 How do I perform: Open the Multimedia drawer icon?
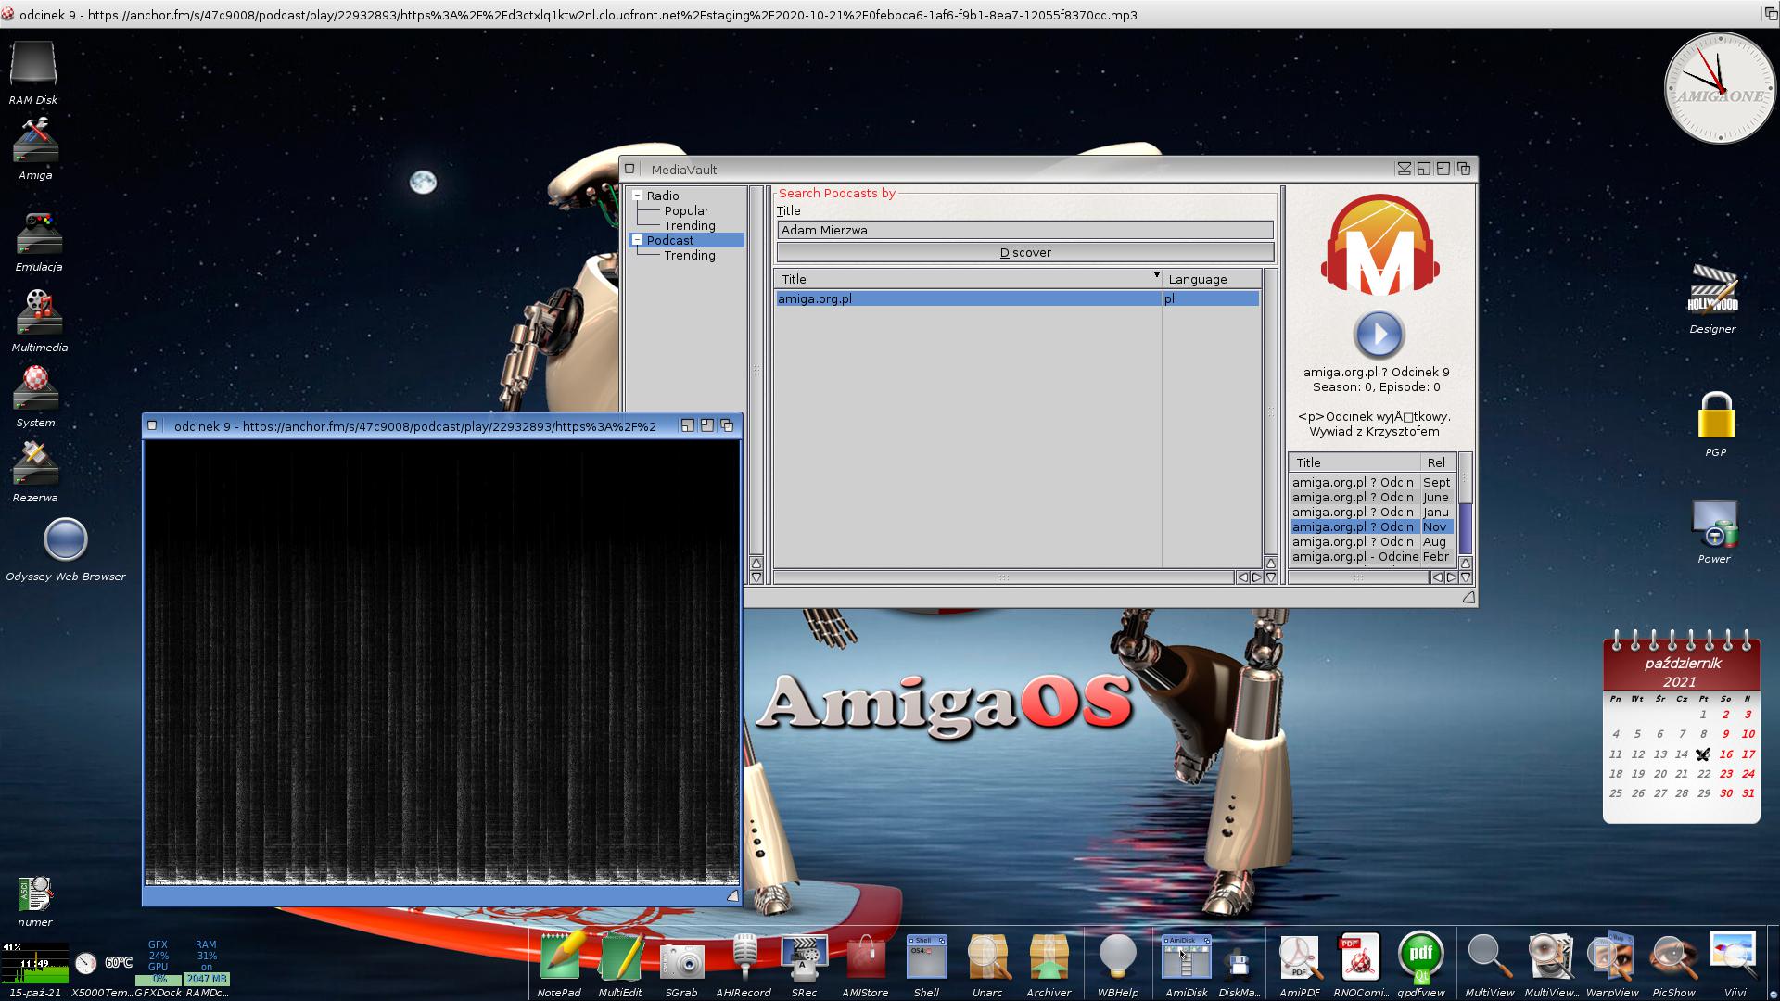point(39,313)
